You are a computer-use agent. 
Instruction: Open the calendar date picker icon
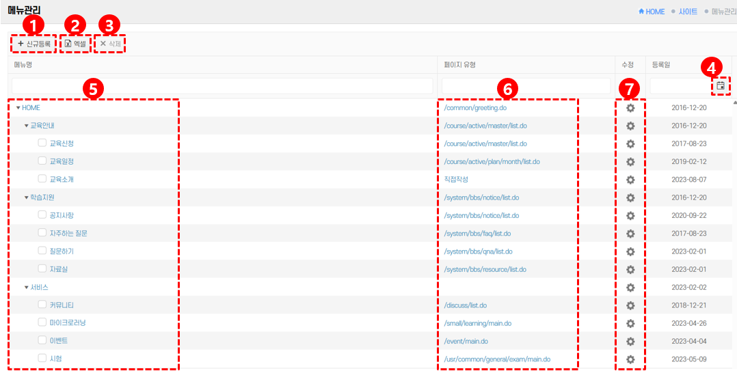721,85
